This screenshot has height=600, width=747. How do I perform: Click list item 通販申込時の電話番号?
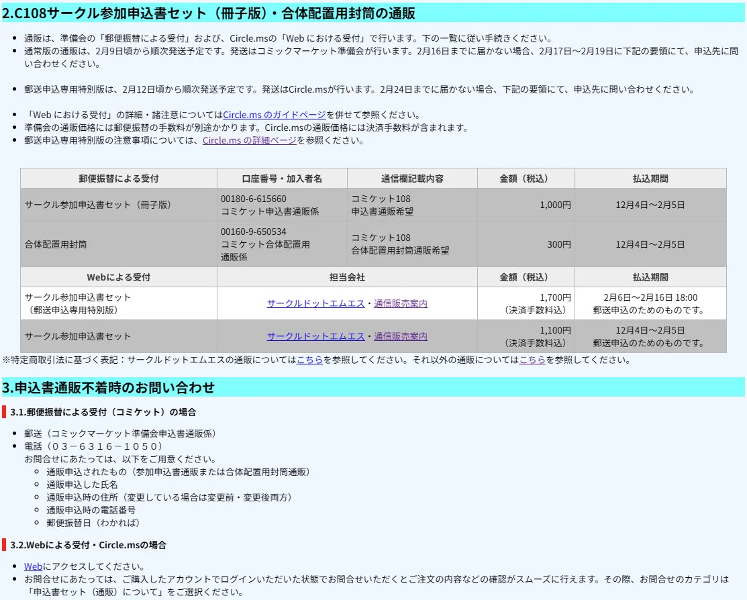(91, 511)
